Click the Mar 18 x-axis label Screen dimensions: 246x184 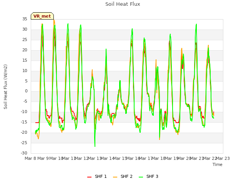pos(159,158)
